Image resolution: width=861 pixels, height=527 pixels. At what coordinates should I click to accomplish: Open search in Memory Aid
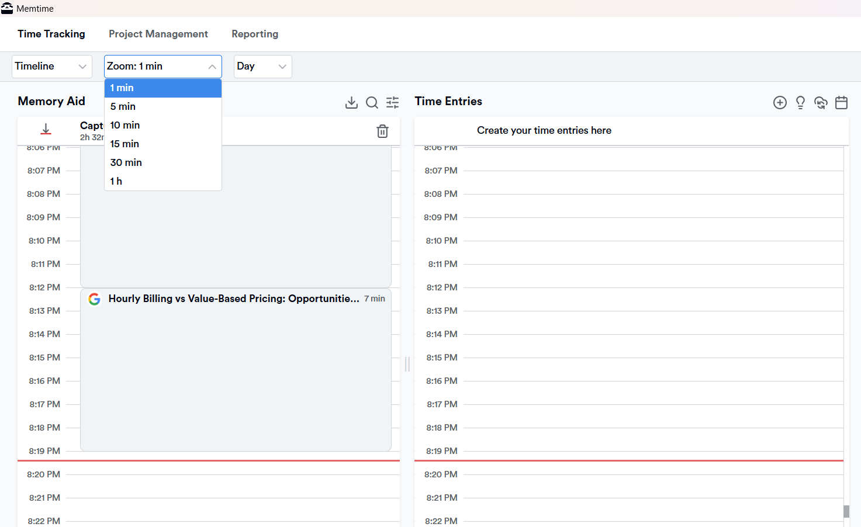372,103
